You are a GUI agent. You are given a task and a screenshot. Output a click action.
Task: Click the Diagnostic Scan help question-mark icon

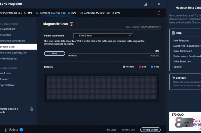click(71, 24)
